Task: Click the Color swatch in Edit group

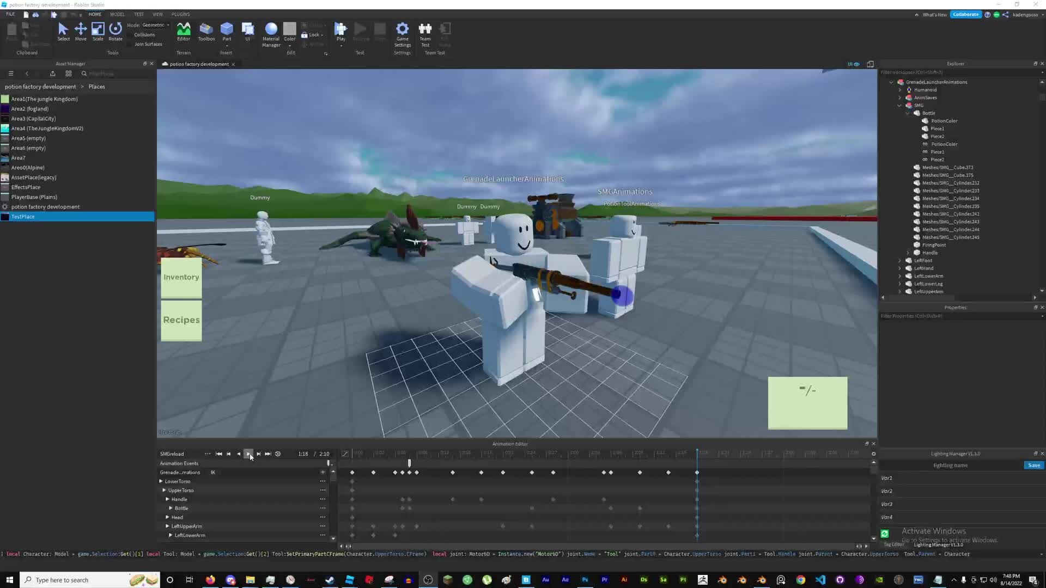Action: [289, 29]
